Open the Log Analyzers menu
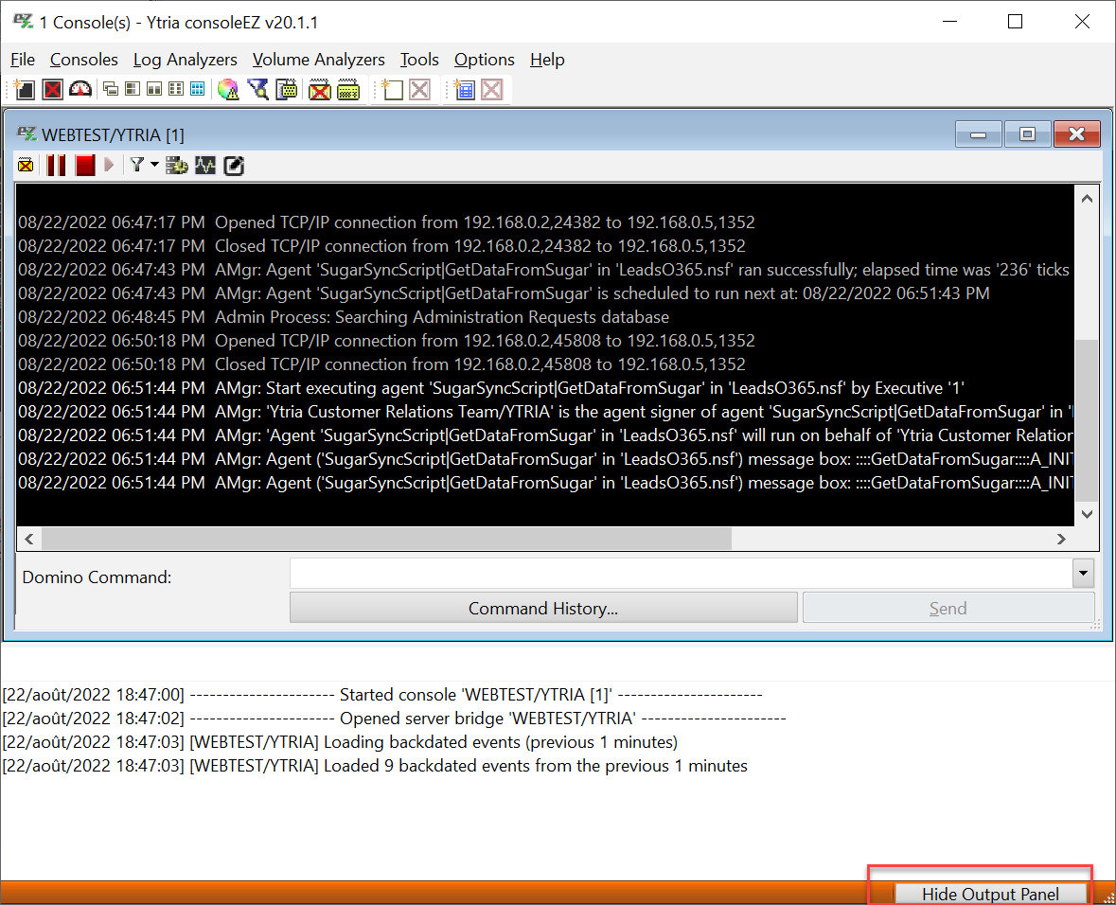1116x905 pixels. [x=185, y=60]
